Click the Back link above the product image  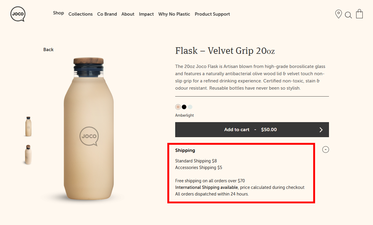[48, 49]
